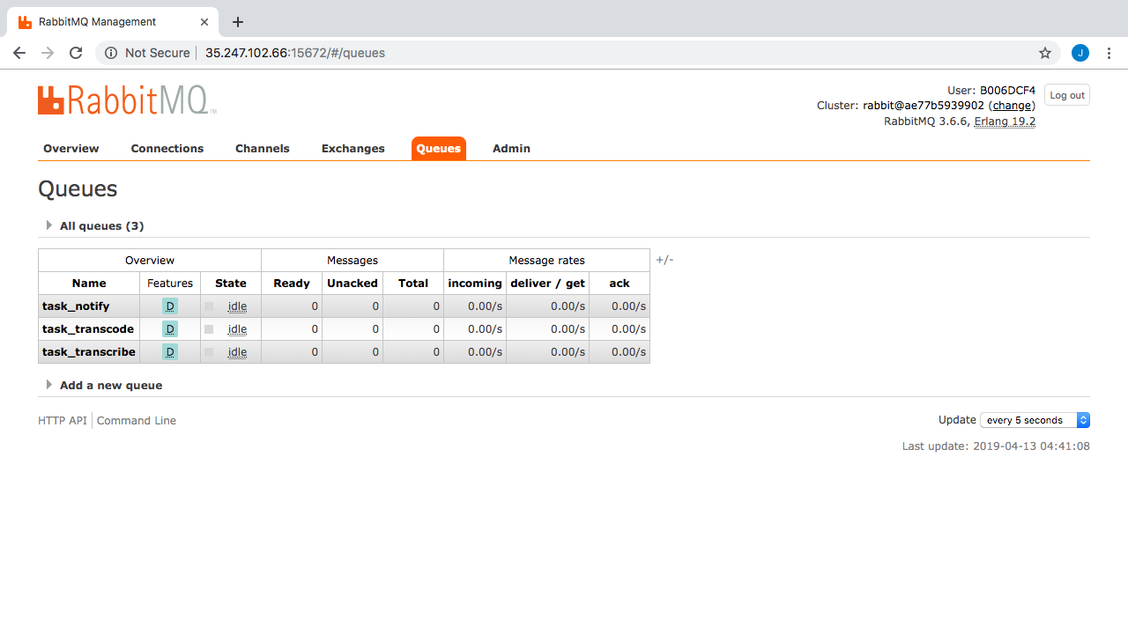Click the cluster name change link

(x=1012, y=106)
